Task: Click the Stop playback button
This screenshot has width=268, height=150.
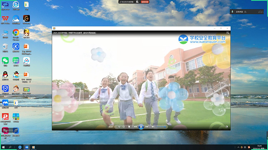Action: click(x=129, y=127)
